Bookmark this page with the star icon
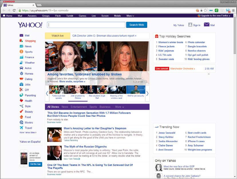The image size is (237, 179). tap(205, 10)
